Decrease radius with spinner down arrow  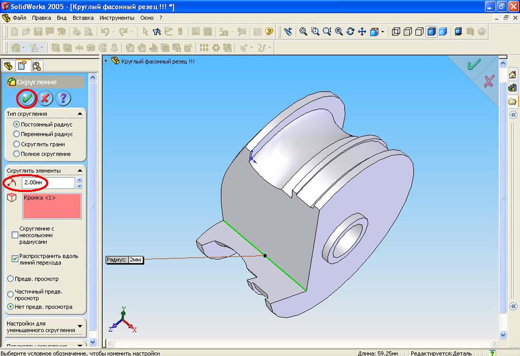click(x=79, y=186)
